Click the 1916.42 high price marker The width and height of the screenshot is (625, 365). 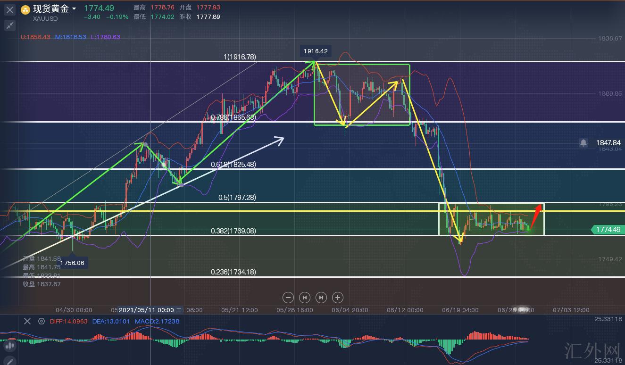coord(316,51)
